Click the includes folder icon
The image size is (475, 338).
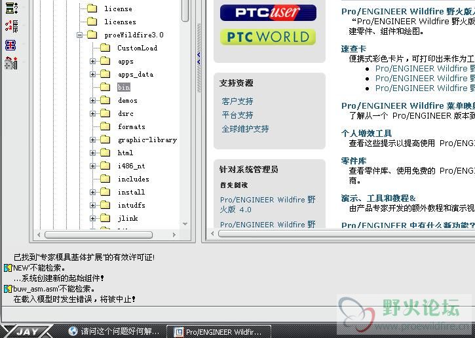coord(105,179)
